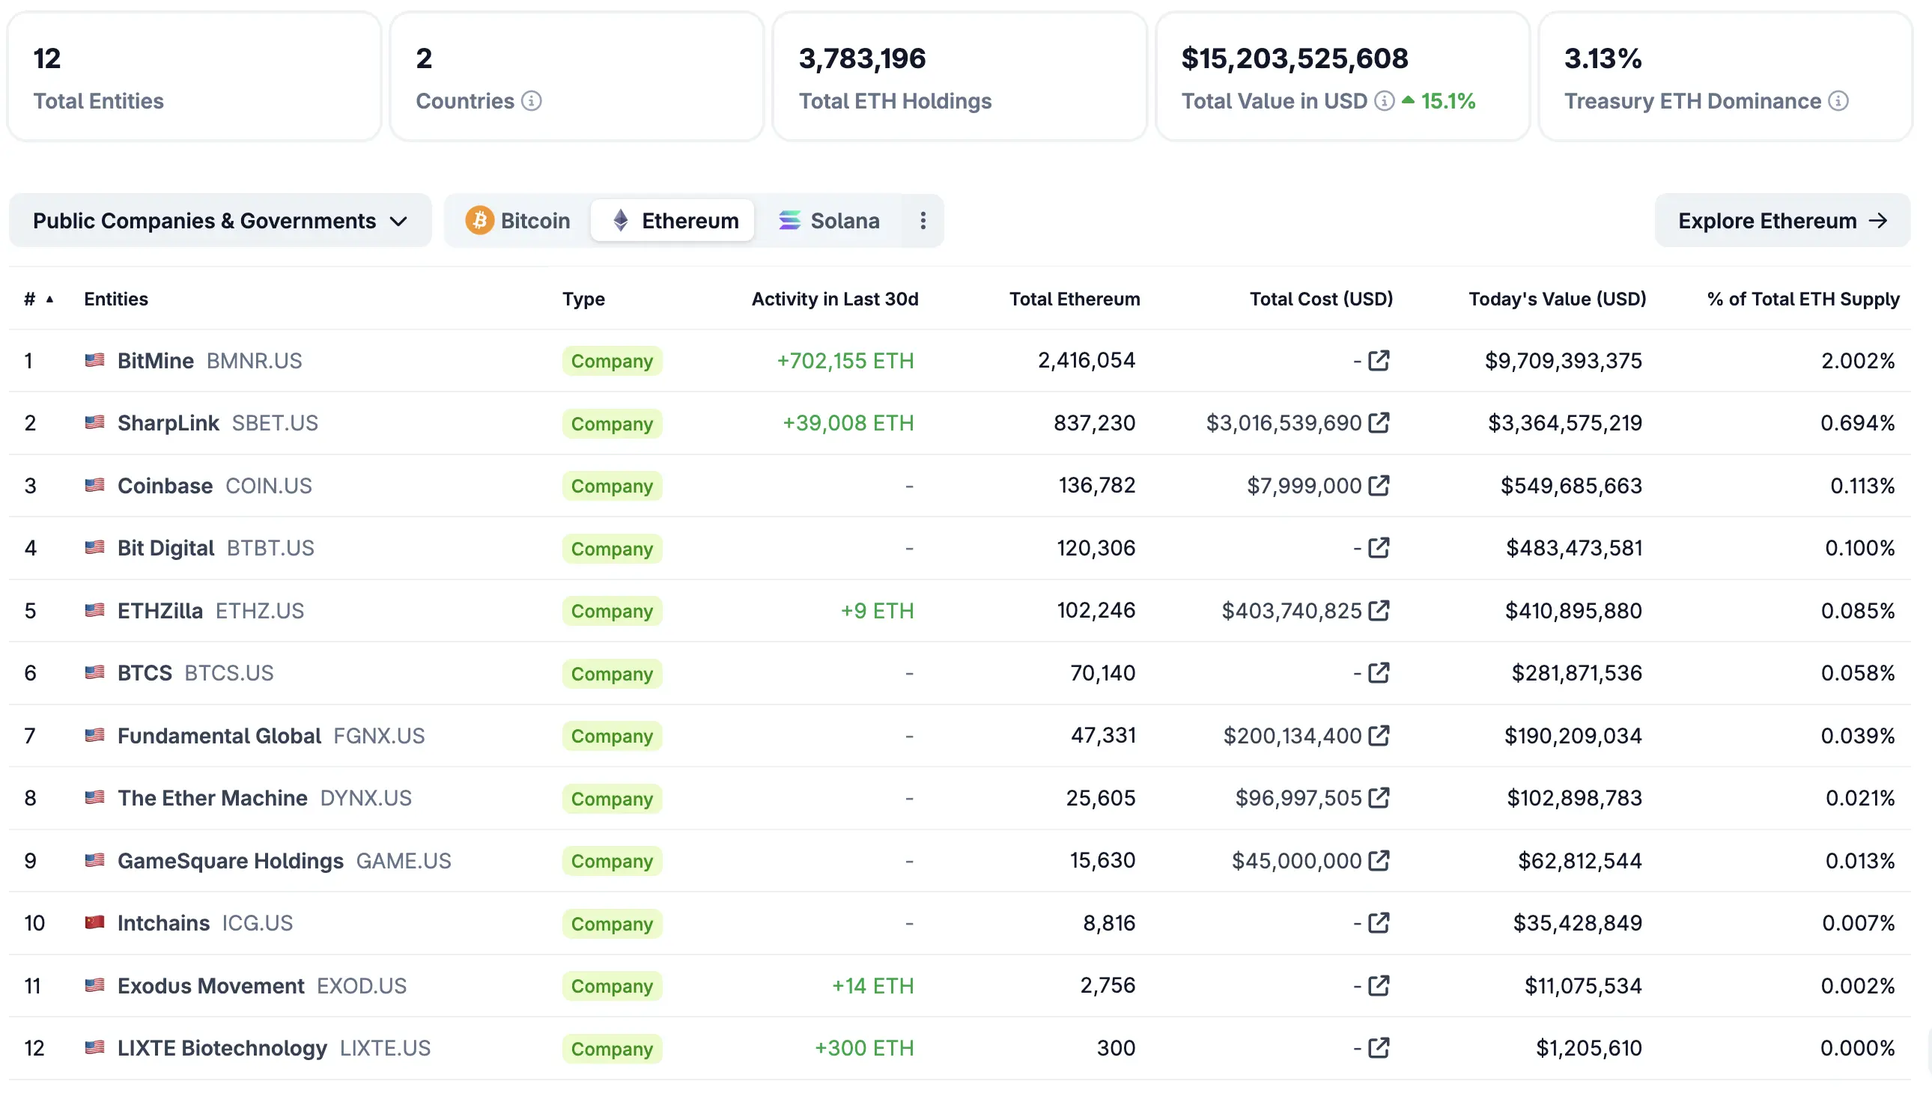Open the info tooltip next to Countries
The image size is (1932, 1102).
tap(534, 100)
